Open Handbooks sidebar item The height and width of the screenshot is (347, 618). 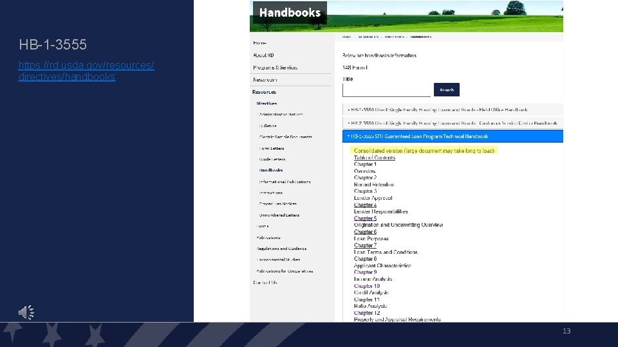(271, 170)
